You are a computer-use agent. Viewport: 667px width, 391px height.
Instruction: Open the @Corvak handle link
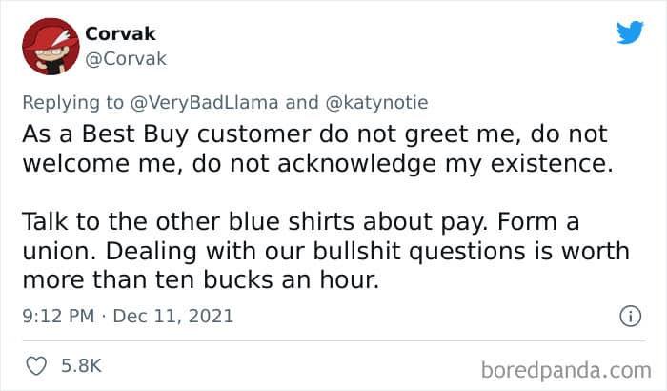click(x=126, y=58)
